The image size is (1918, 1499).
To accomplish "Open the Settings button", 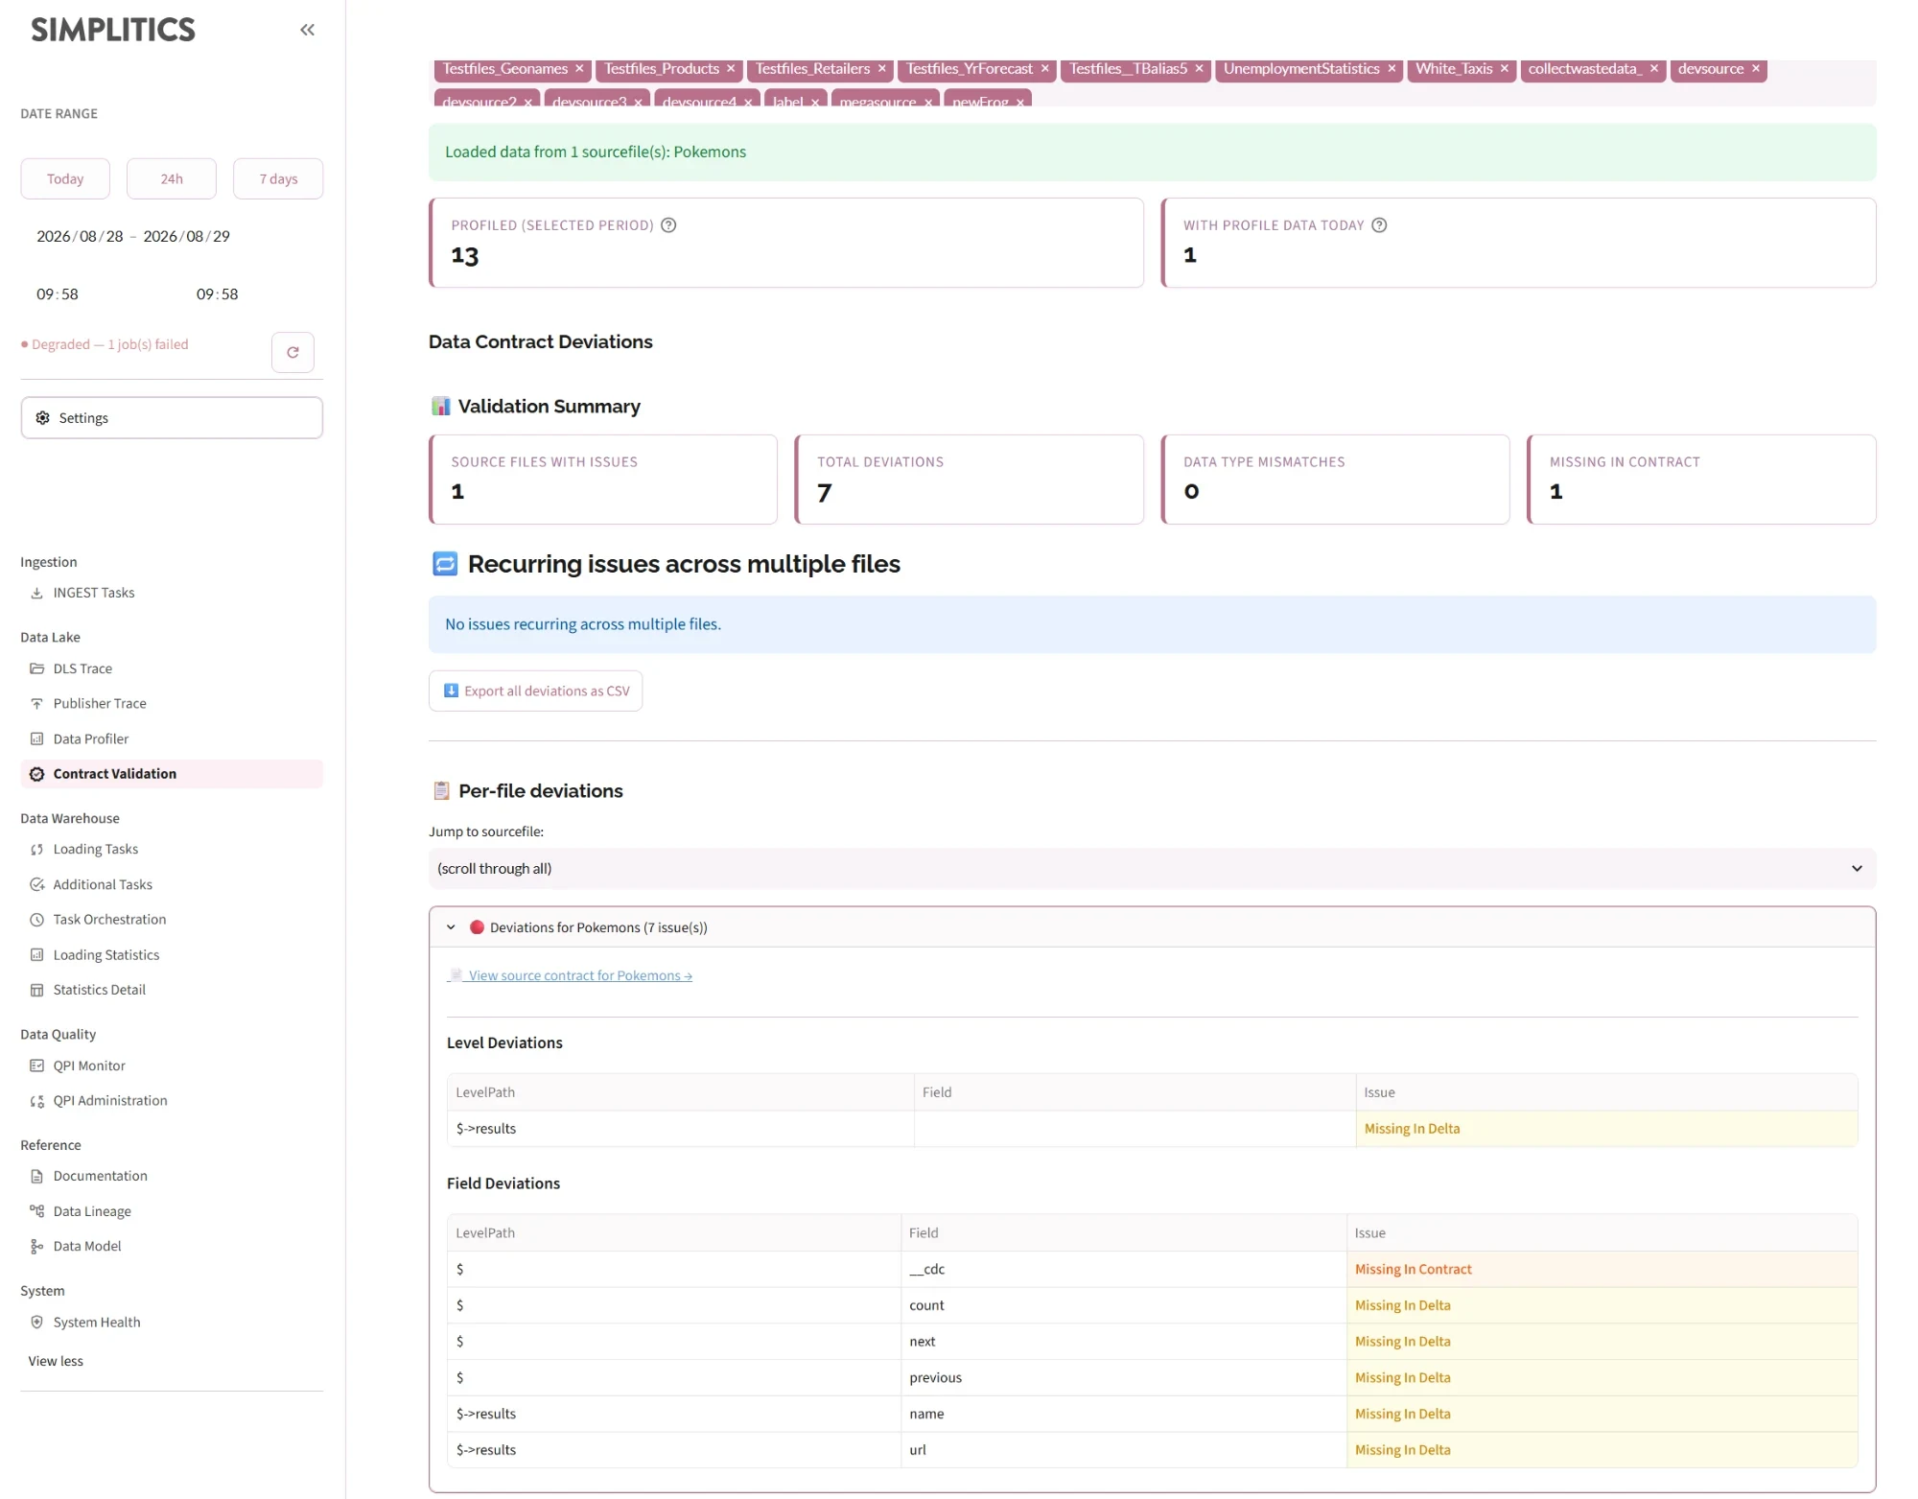I will click(x=172, y=418).
